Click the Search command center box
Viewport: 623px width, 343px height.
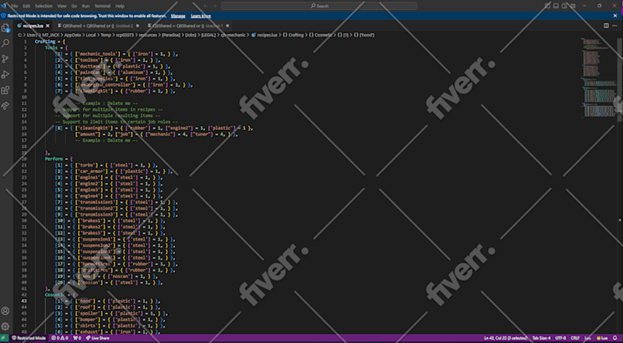point(319,6)
